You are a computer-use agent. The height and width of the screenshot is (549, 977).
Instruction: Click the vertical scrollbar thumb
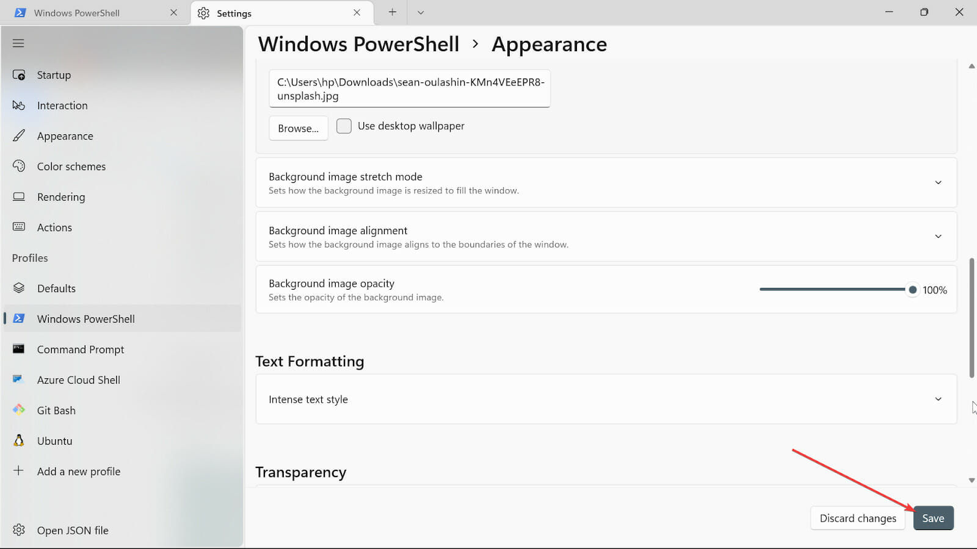[972, 318]
